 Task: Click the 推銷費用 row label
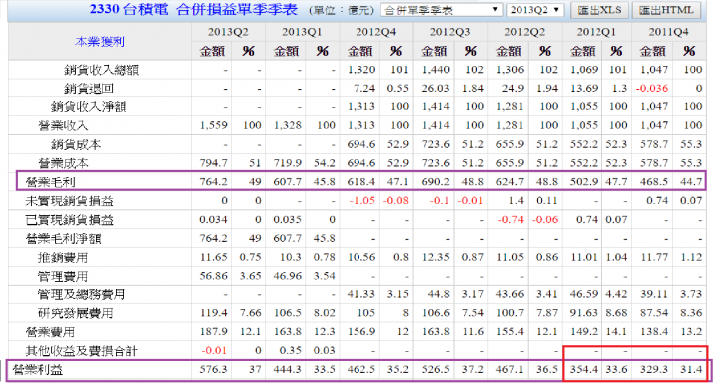[63, 258]
